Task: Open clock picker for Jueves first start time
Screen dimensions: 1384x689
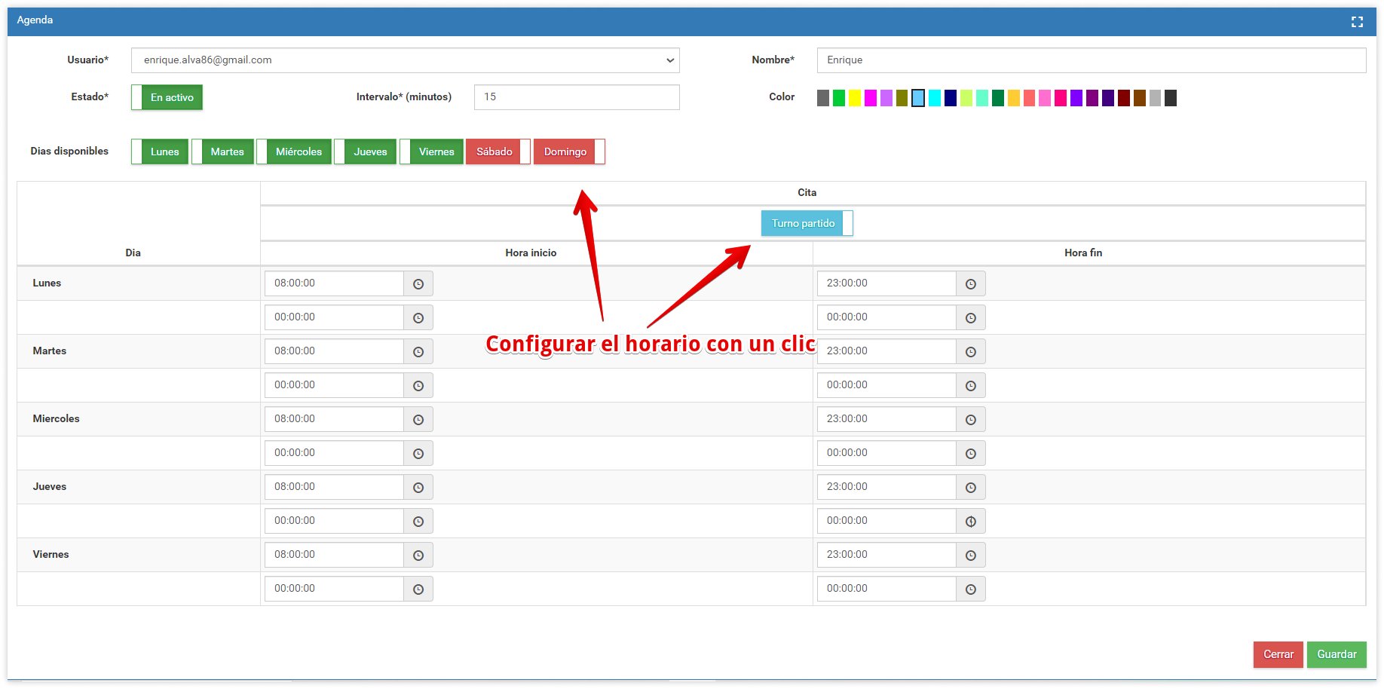Action: click(x=418, y=488)
